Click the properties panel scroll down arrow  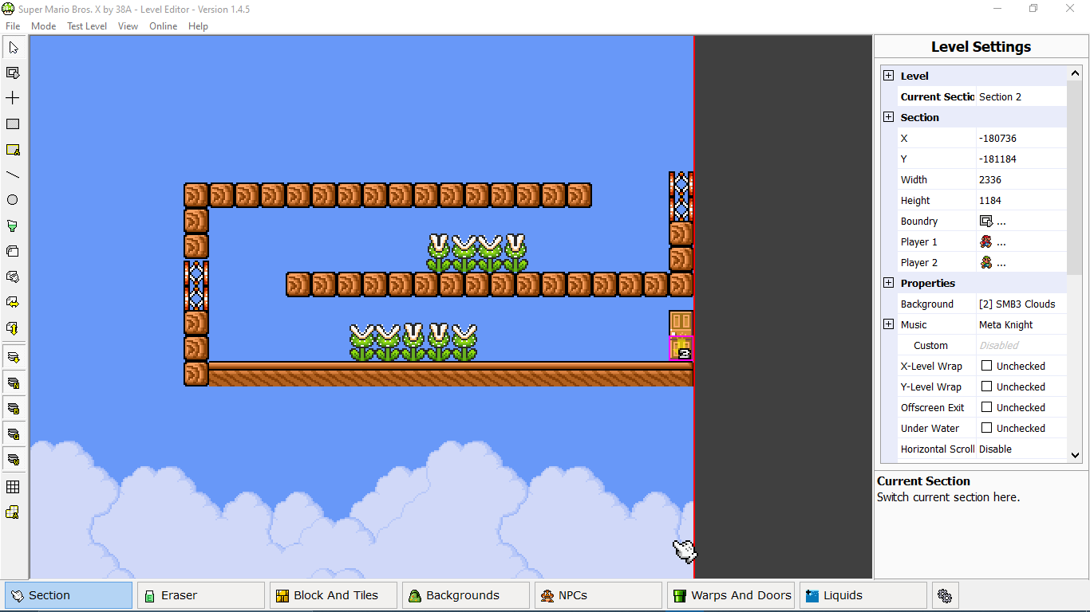1075,455
